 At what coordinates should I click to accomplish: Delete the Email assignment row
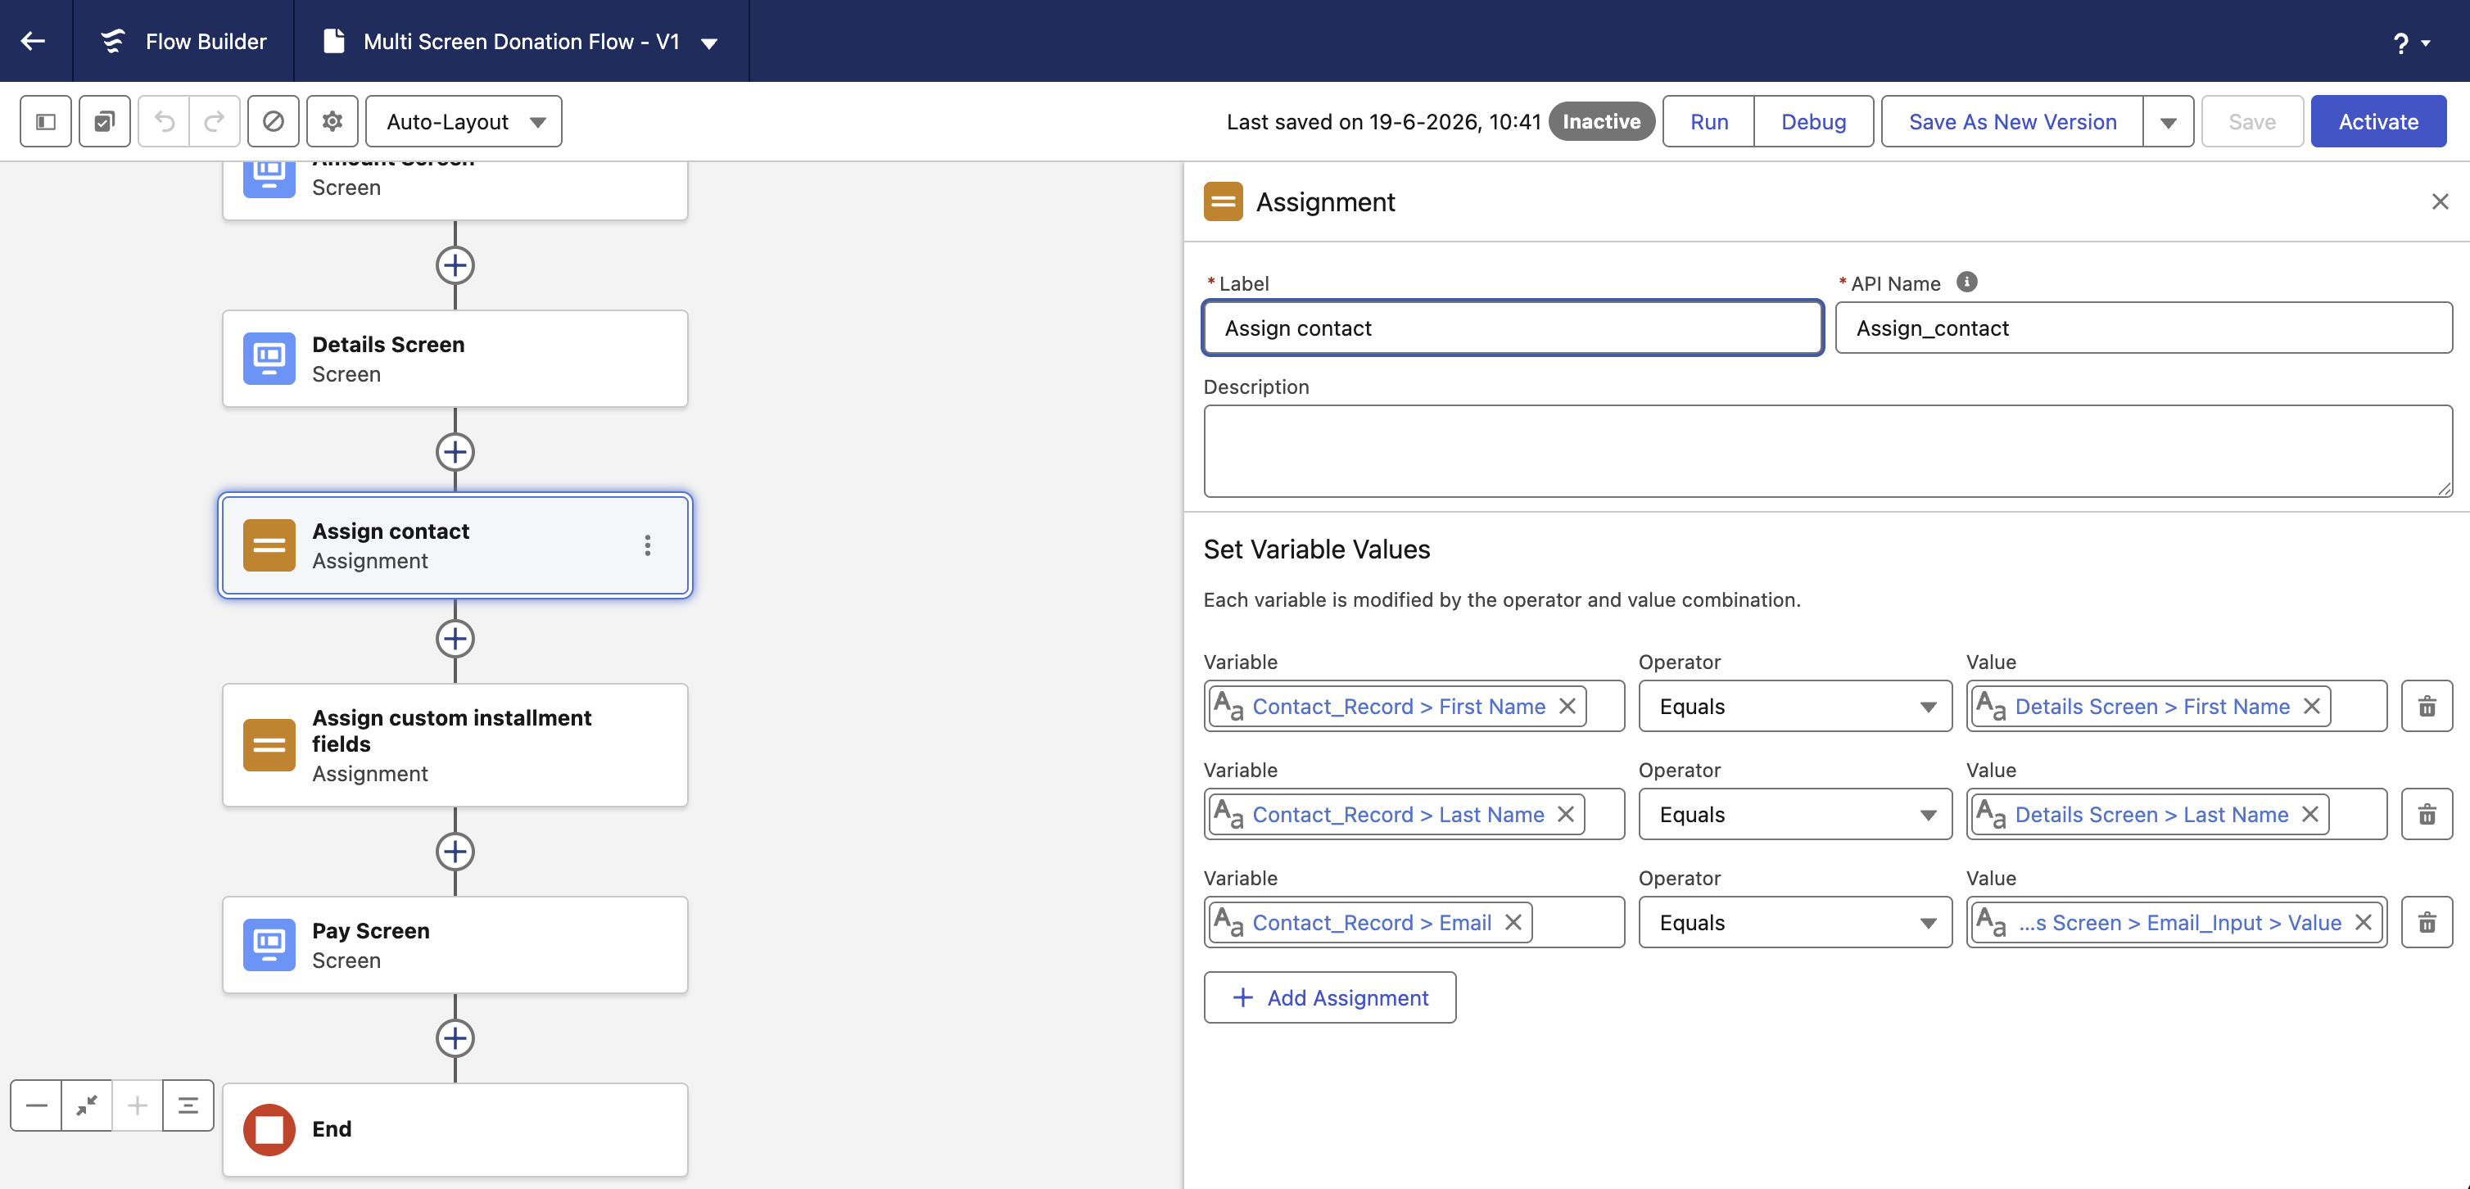point(2427,922)
